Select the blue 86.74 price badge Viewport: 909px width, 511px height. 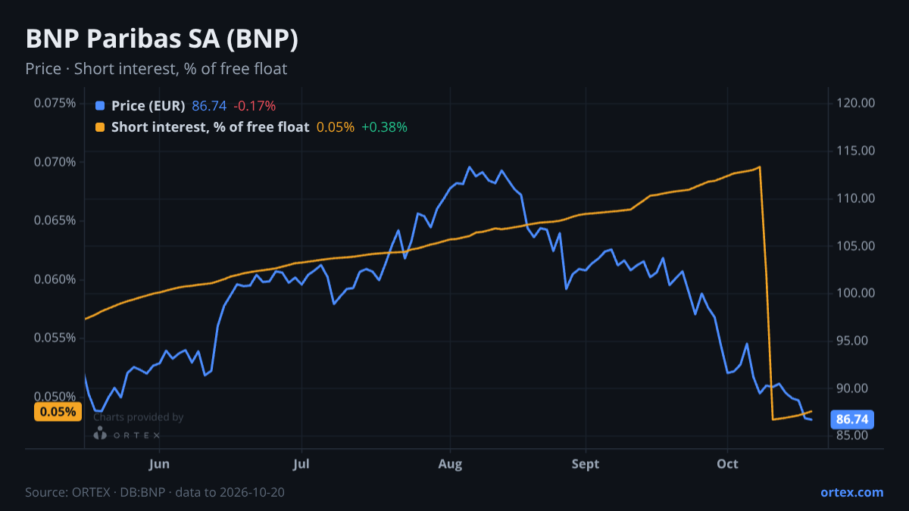(853, 419)
